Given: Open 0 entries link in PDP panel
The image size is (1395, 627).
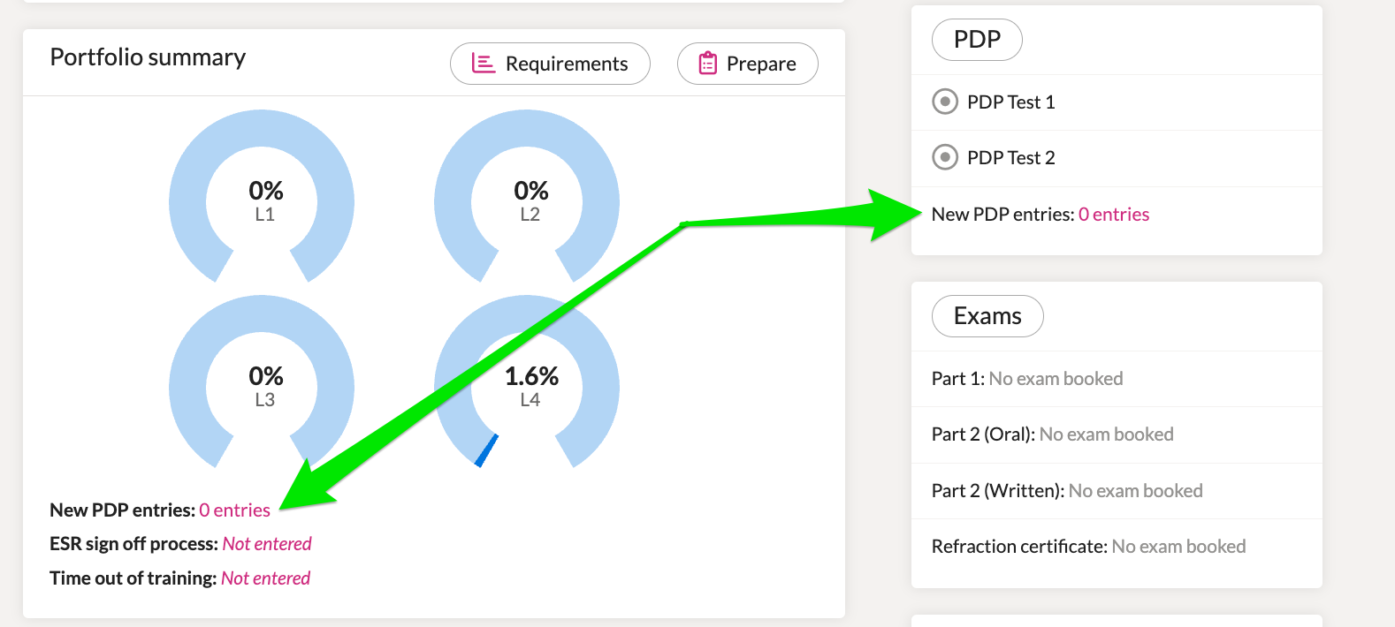Looking at the screenshot, I should coord(1114,215).
